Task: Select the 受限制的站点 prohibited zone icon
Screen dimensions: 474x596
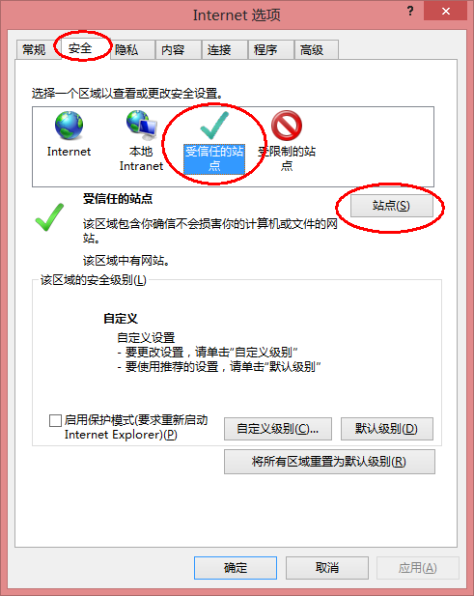Action: 287,125
